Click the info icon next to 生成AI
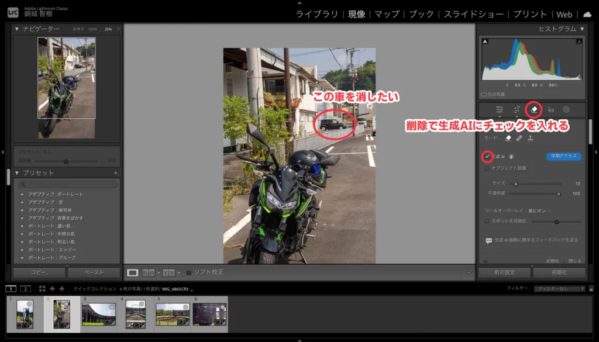 511,157
